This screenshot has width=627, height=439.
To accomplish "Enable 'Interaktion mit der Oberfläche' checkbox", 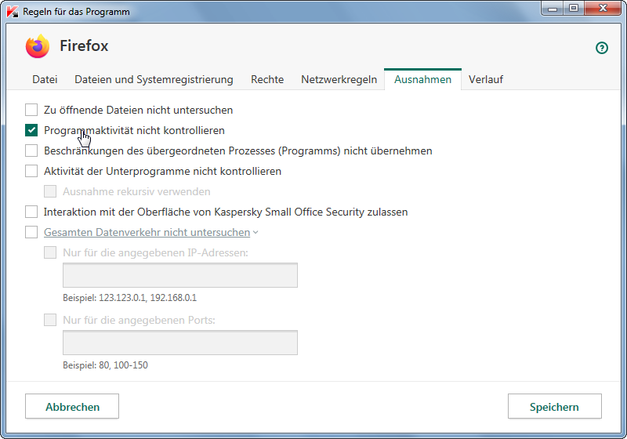I will coord(31,212).
